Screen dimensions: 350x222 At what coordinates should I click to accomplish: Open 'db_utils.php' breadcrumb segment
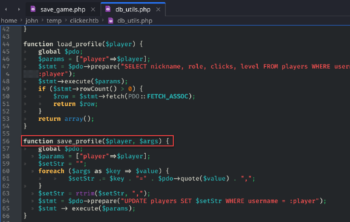(135, 20)
